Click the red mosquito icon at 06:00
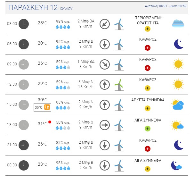The width and height of the screenshot is (194, 176). pos(148,48)
